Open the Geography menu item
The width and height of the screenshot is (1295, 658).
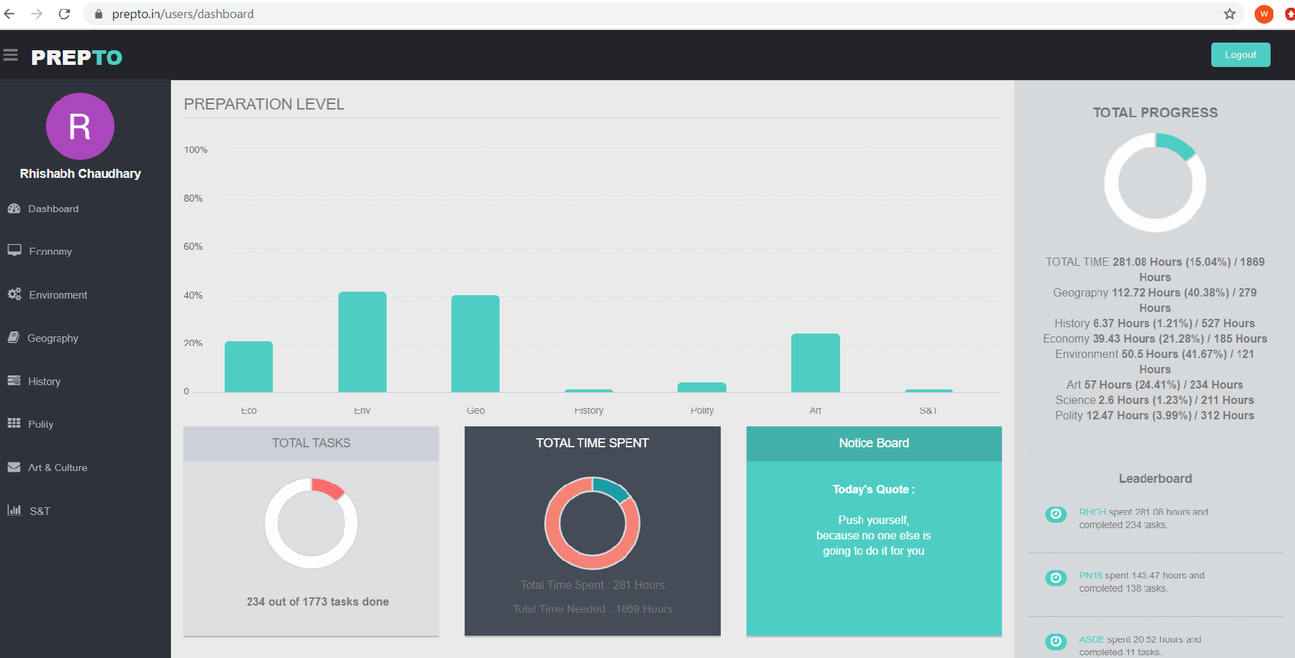(x=52, y=338)
